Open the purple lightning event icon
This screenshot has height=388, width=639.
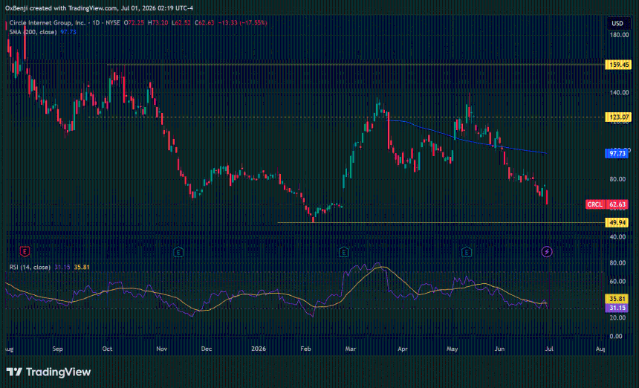point(547,251)
